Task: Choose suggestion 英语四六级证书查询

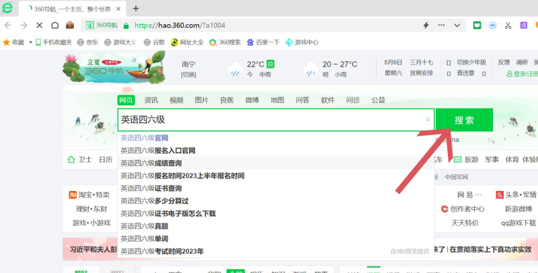Action: 276,188
